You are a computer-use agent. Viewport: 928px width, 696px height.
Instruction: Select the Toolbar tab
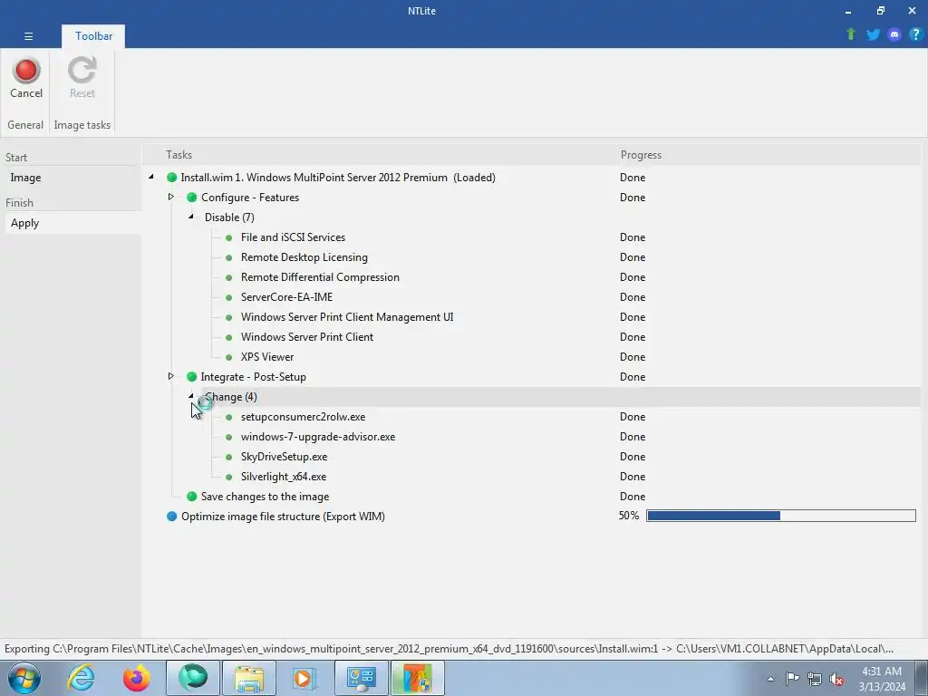(x=93, y=36)
